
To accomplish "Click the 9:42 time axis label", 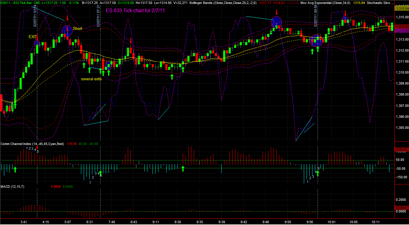I will coord(244,222).
